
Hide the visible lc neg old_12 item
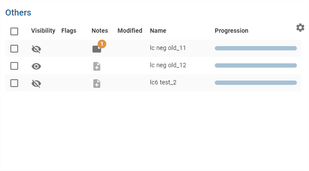[x=36, y=66]
